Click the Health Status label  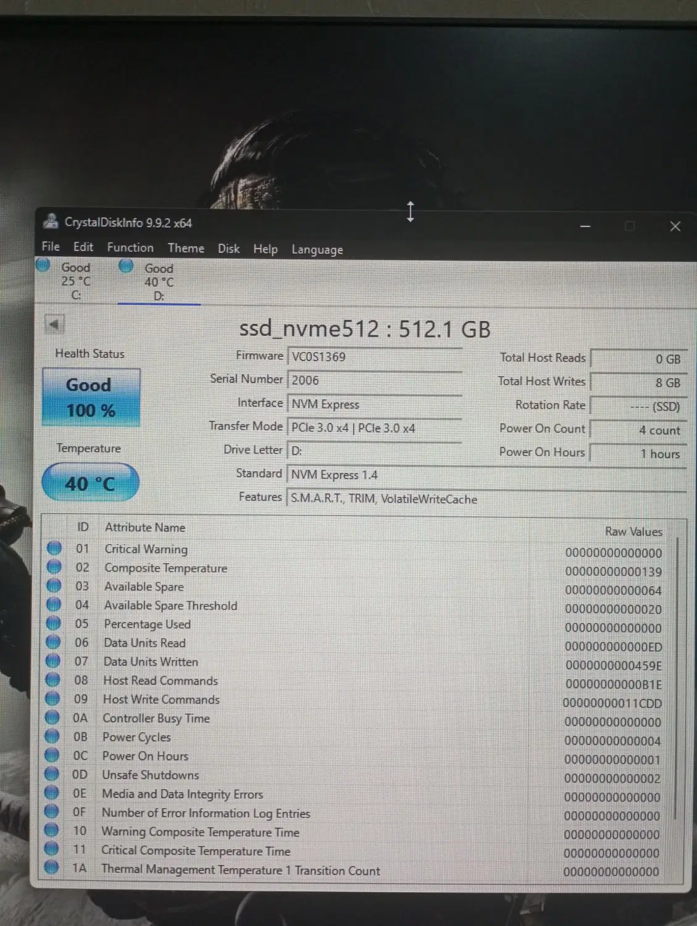(90, 353)
